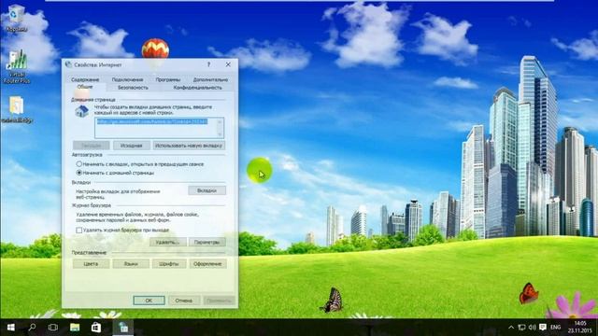598x336 pixels.
Task: Confirm the dialog with OK
Action: coord(149,301)
